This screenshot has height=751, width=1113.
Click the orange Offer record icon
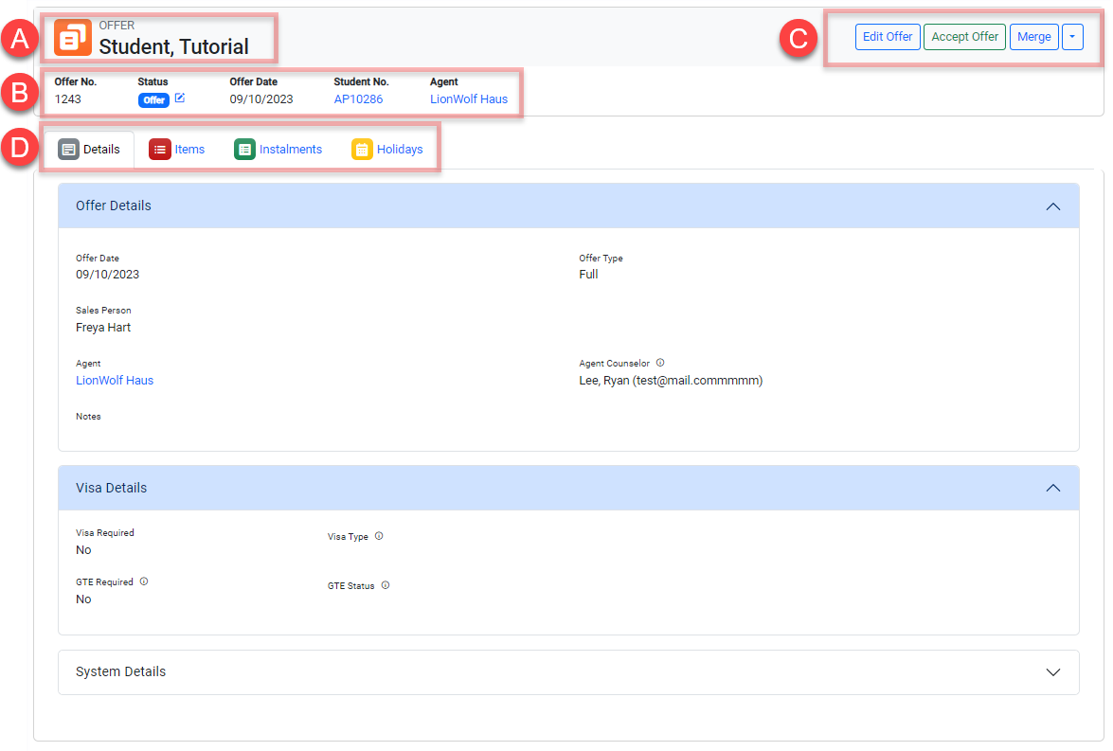click(x=73, y=38)
